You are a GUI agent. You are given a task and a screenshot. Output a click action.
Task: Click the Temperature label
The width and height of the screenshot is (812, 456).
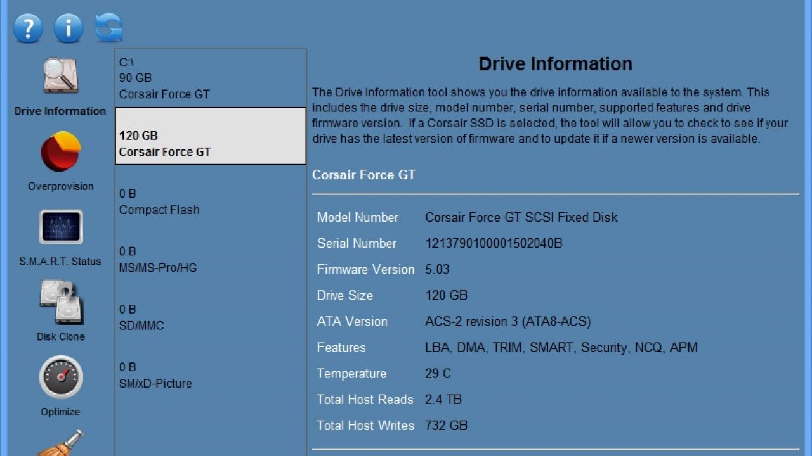click(x=351, y=373)
